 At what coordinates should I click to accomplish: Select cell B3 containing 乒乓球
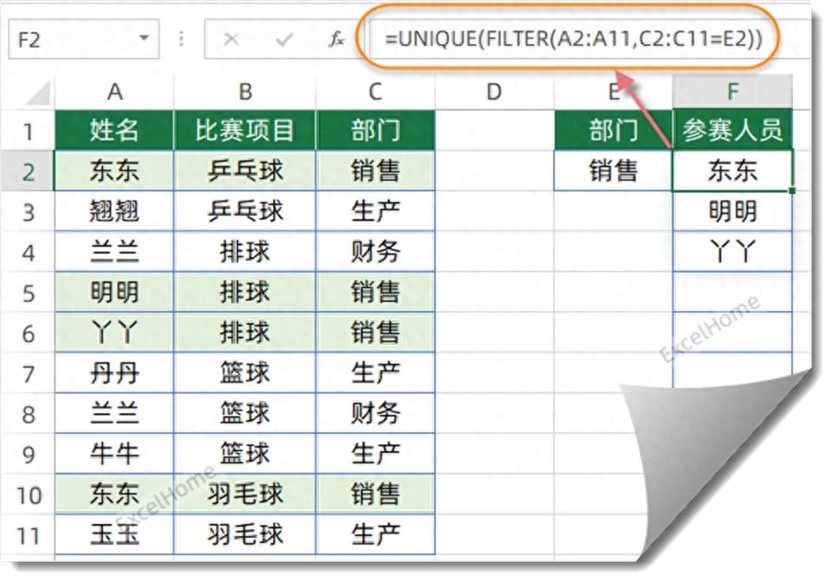click(x=244, y=211)
